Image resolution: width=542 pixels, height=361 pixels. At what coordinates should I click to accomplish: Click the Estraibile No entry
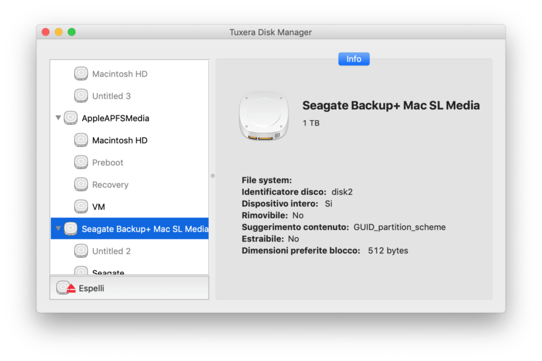(x=270, y=239)
